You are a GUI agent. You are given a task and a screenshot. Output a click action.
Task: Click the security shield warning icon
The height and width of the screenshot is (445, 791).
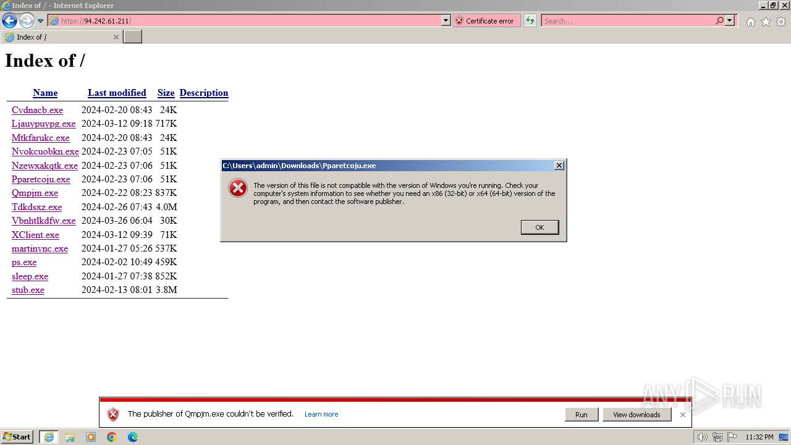[x=112, y=415]
